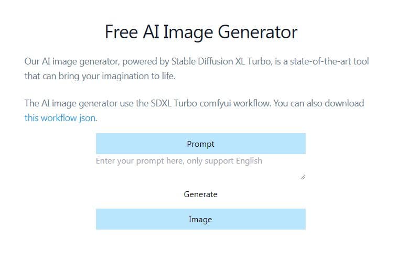The height and width of the screenshot is (271, 397).
Task: Click the word "download" in the second paragraph
Action: [345, 103]
